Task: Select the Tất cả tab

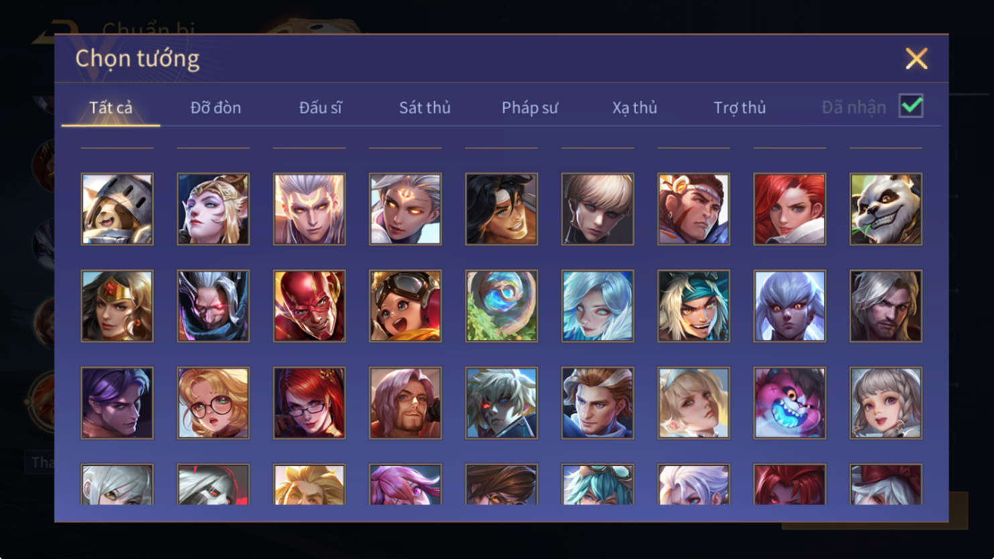Action: [x=111, y=107]
